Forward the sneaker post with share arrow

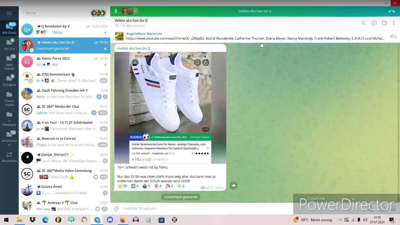pos(233,186)
